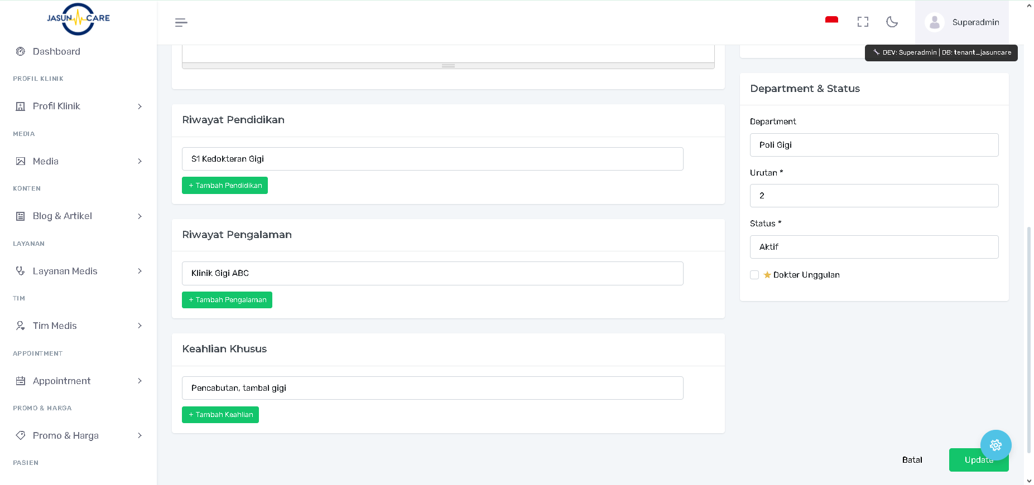Viewport: 1034px width, 485px height.
Task: Open the floating settings gear button
Action: click(x=995, y=444)
